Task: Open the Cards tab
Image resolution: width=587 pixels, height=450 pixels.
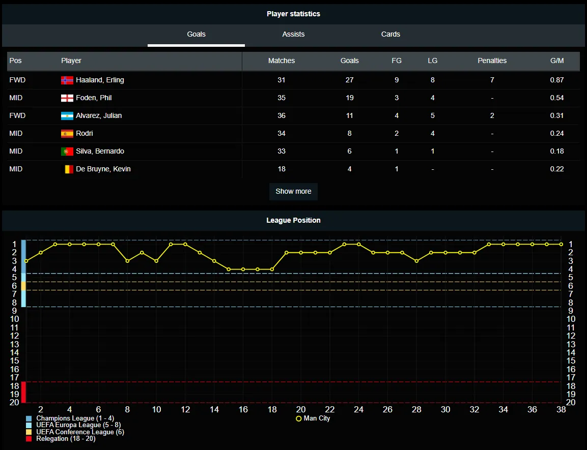Action: point(390,34)
